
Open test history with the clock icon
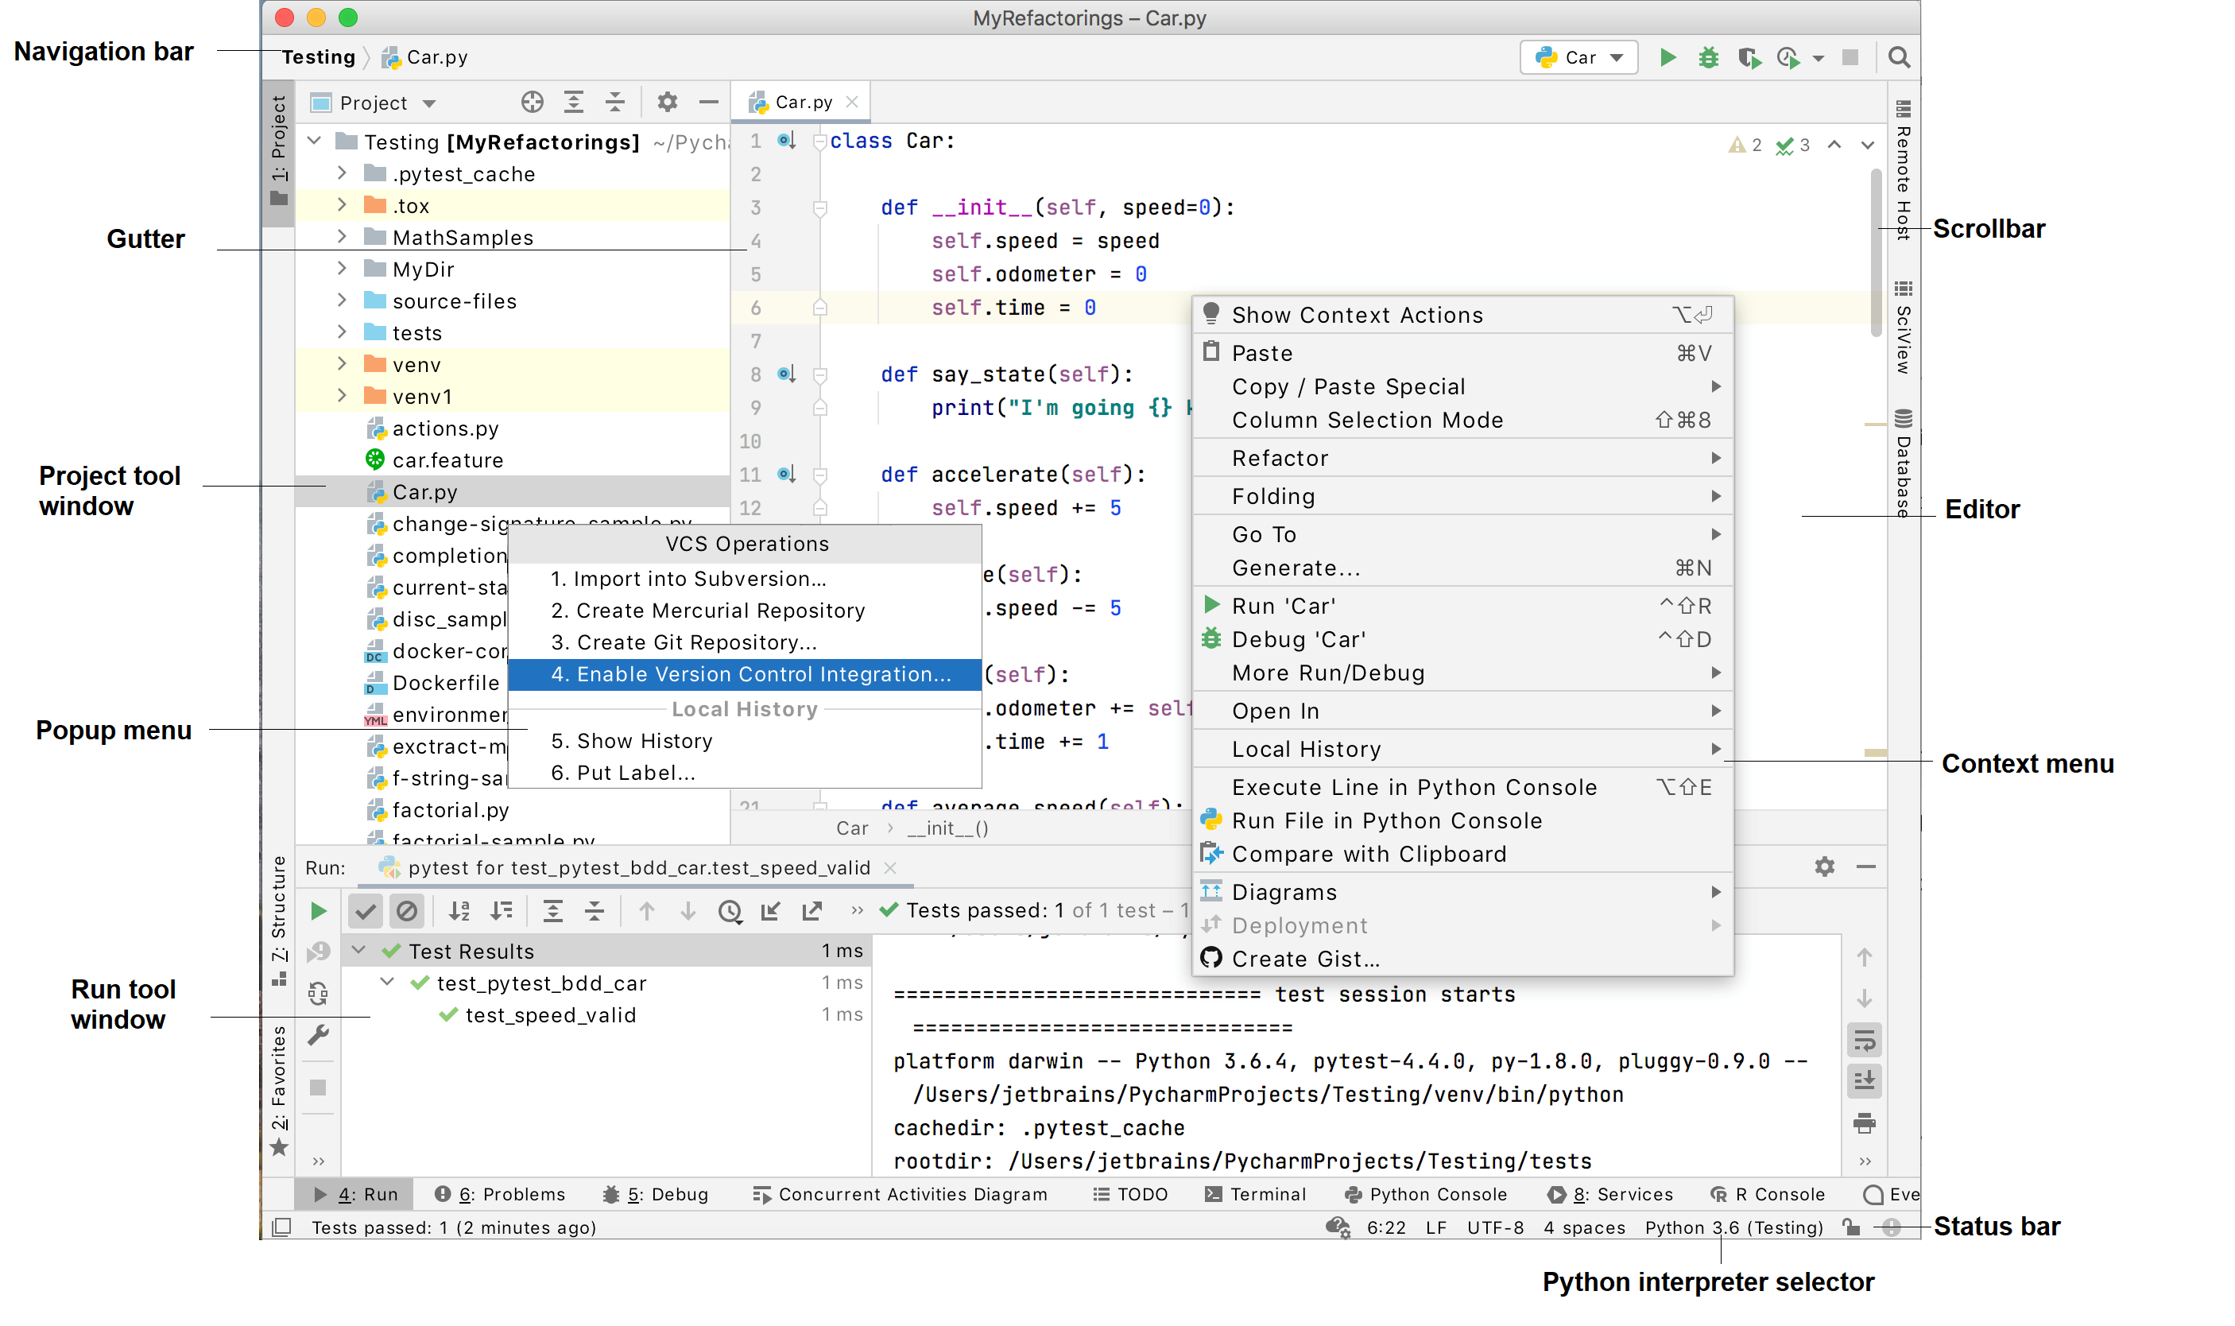[x=730, y=910]
